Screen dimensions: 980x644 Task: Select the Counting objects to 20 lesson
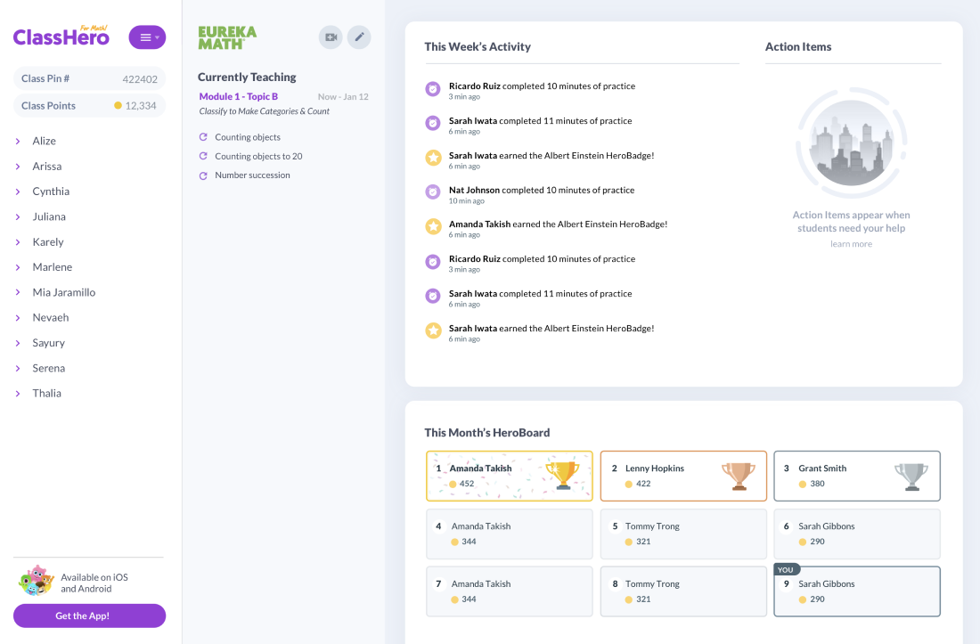point(258,157)
